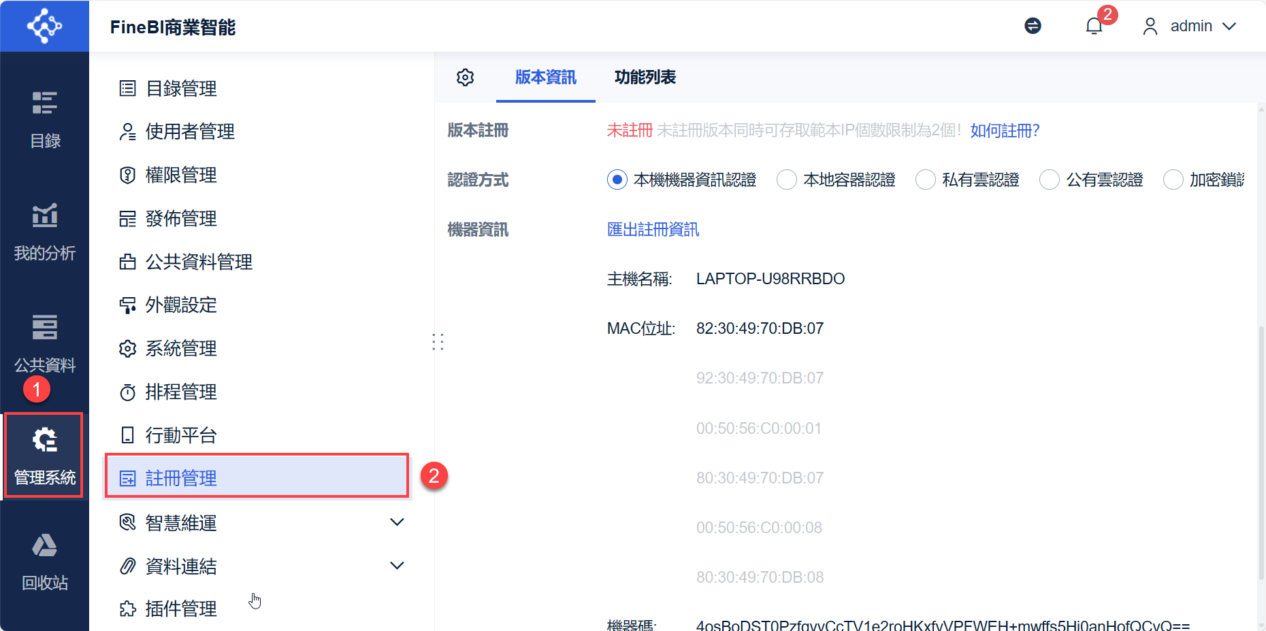The height and width of the screenshot is (631, 1266).
Task: Click the 外觀設定 paint roller icon
Action: click(x=127, y=305)
